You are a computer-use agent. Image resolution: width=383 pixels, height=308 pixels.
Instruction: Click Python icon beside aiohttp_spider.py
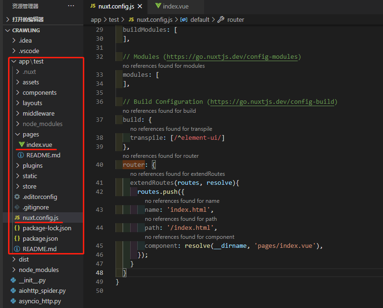tap(13, 290)
